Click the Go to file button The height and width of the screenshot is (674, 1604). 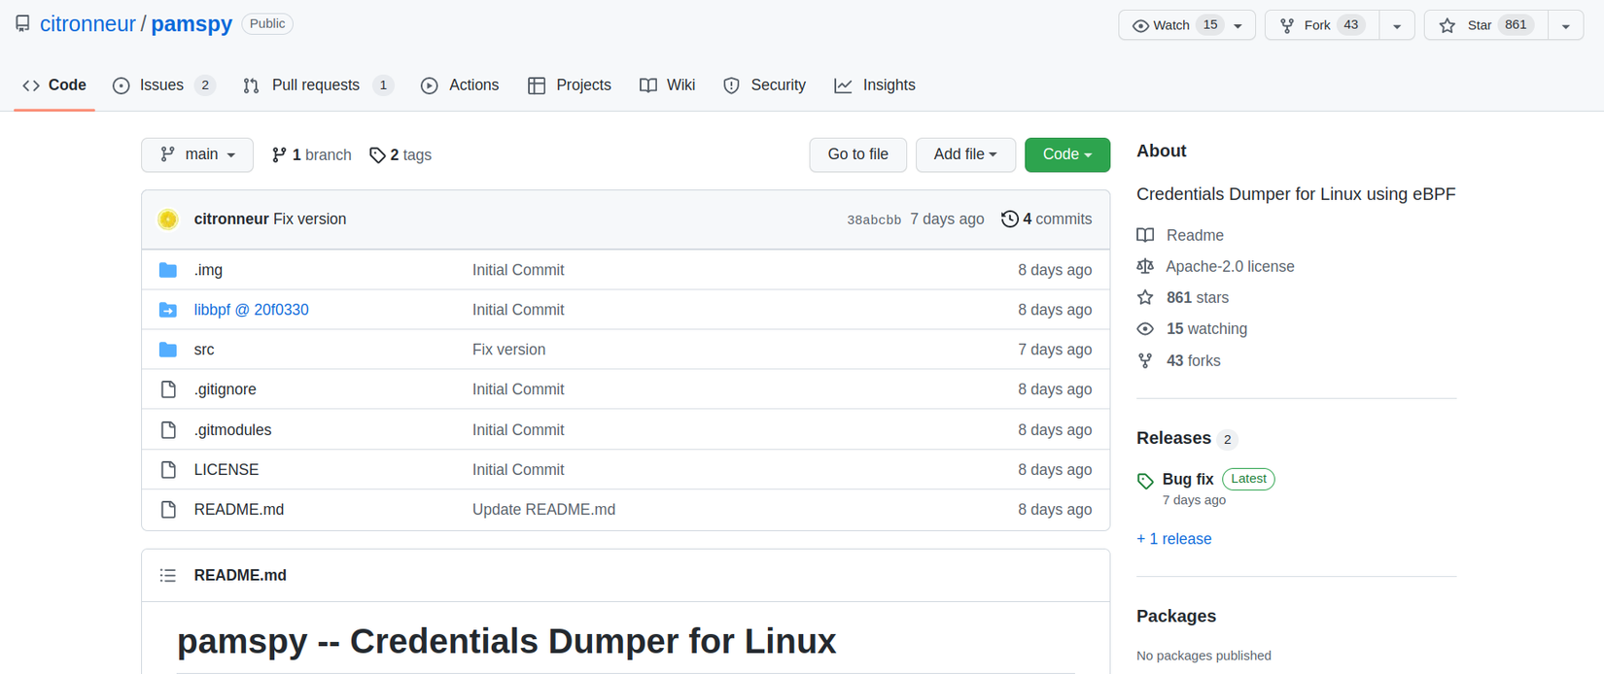857,155
